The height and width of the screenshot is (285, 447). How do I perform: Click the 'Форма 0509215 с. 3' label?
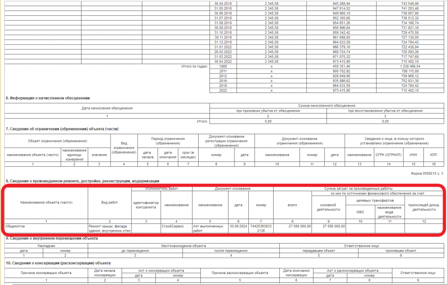[x=427, y=173]
